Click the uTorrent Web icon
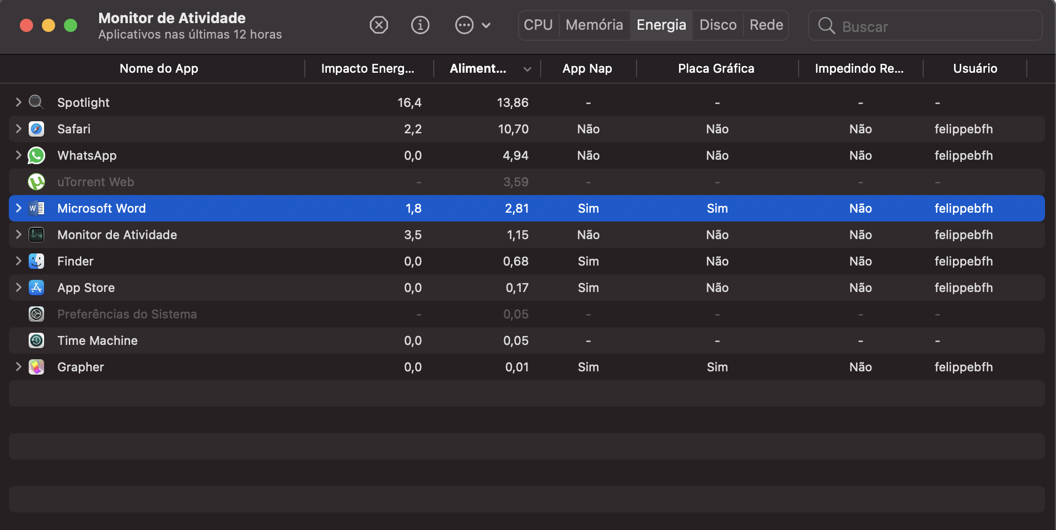The height and width of the screenshot is (530, 1056). tap(36, 182)
